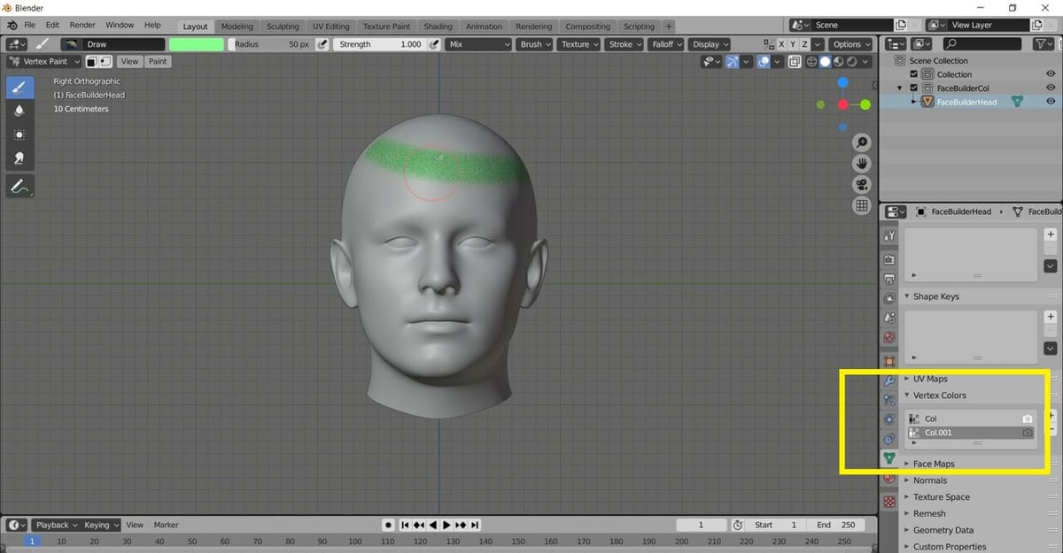Screen dimensions: 1063x553
Task: Open the Mix blend mode dropdown
Action: 479,43
